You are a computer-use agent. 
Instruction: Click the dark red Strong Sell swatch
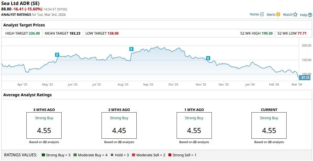tap(170, 155)
